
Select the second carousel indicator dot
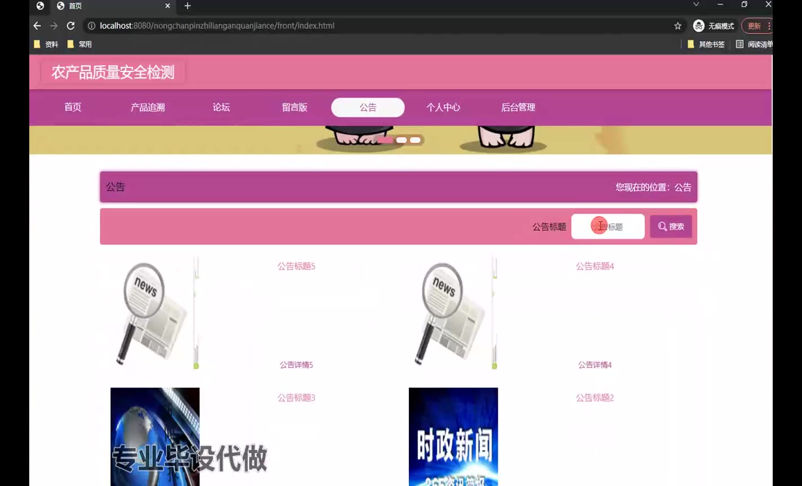pos(402,140)
